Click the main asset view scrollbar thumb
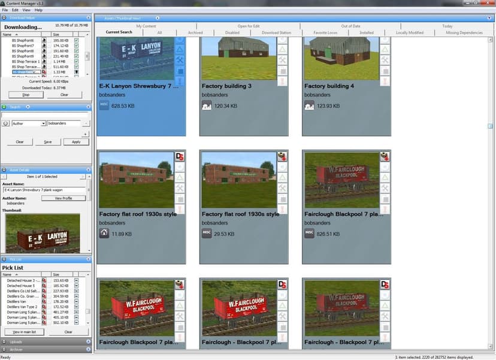Image resolution: width=496 pixels, height=360 pixels. (x=490, y=126)
